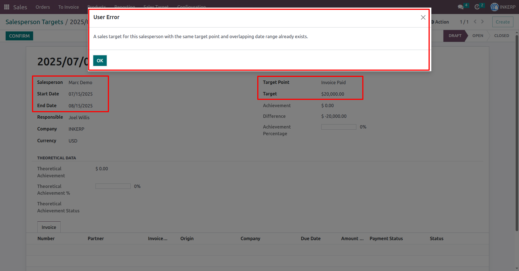Click the End Date value 08/15/2025

coord(81,106)
